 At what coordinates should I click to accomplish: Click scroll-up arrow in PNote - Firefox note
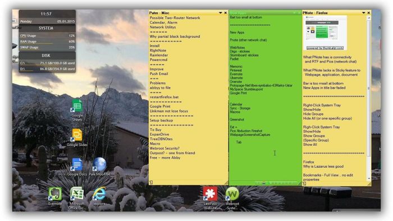[x=369, y=18]
